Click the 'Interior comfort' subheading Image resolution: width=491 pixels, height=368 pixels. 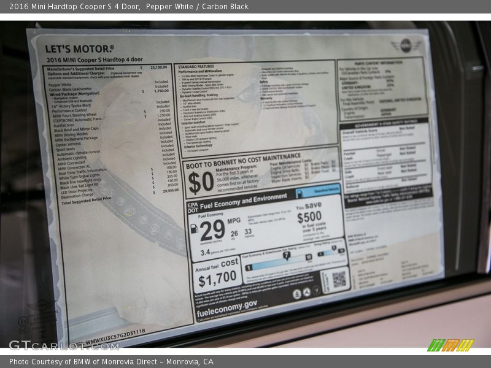point(193,123)
